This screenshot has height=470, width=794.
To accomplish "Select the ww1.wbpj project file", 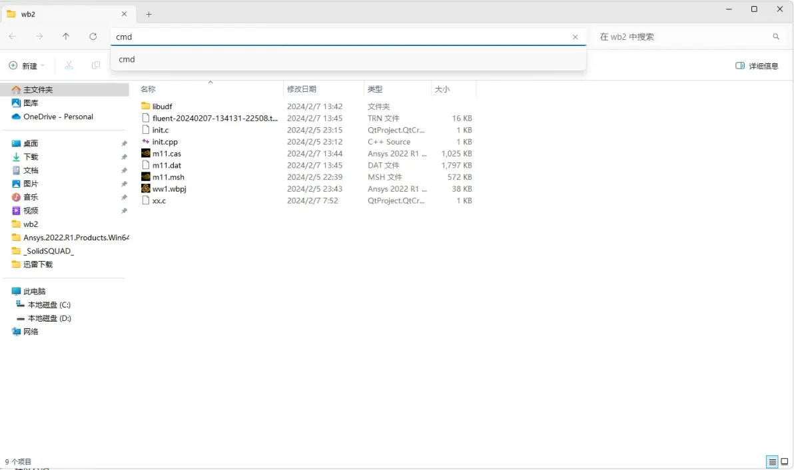I will pyautogui.click(x=169, y=189).
